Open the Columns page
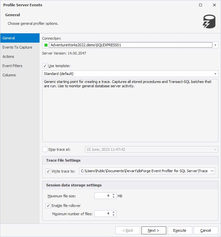 tap(20, 75)
